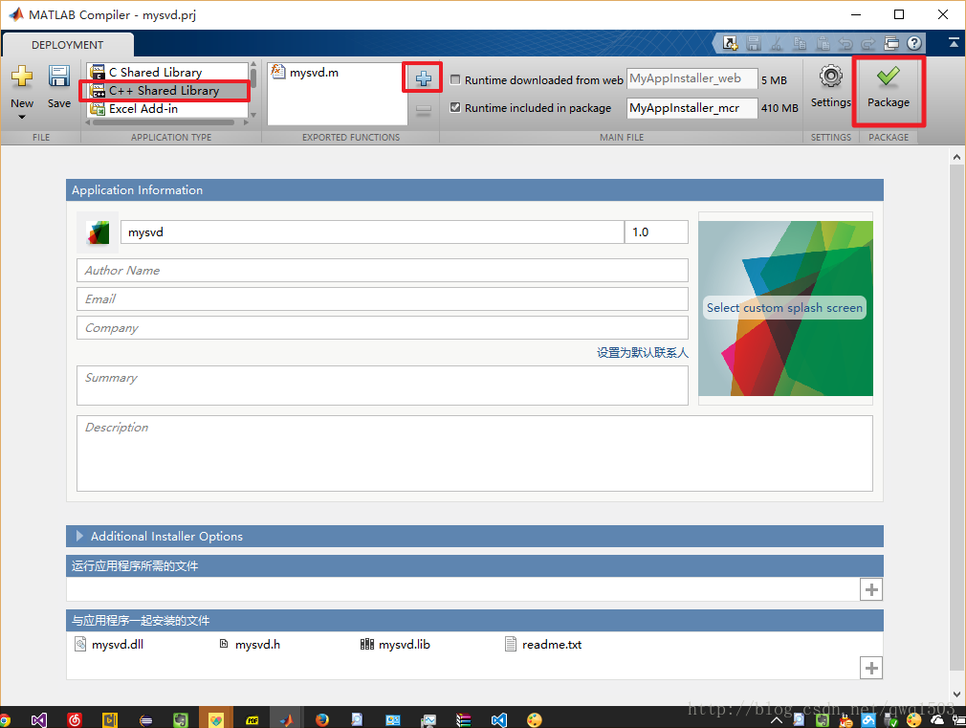The width and height of the screenshot is (966, 728).
Task: Select the mysvd.dll file
Action: [x=109, y=645]
